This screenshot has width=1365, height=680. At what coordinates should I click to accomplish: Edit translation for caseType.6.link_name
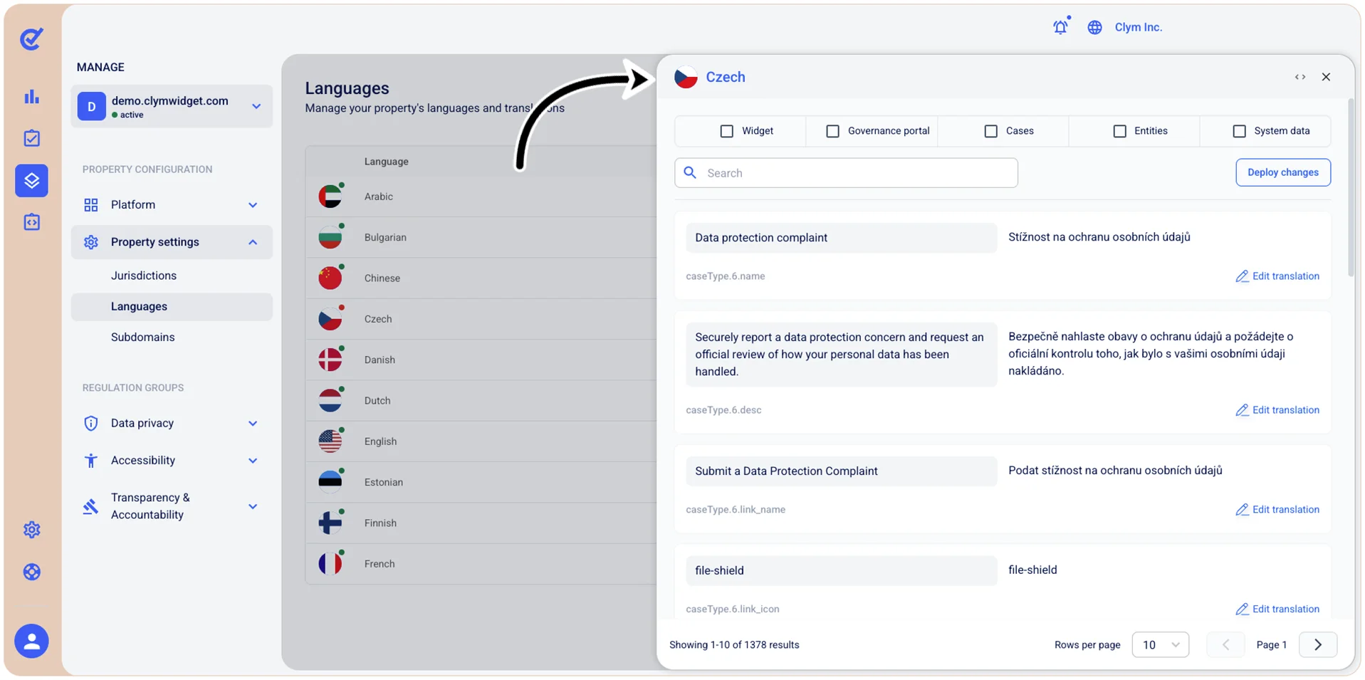[x=1277, y=510]
